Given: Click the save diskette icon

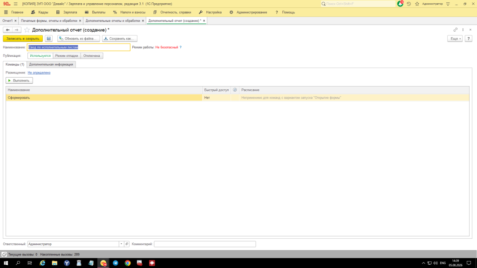Looking at the screenshot, I should (x=48, y=39).
